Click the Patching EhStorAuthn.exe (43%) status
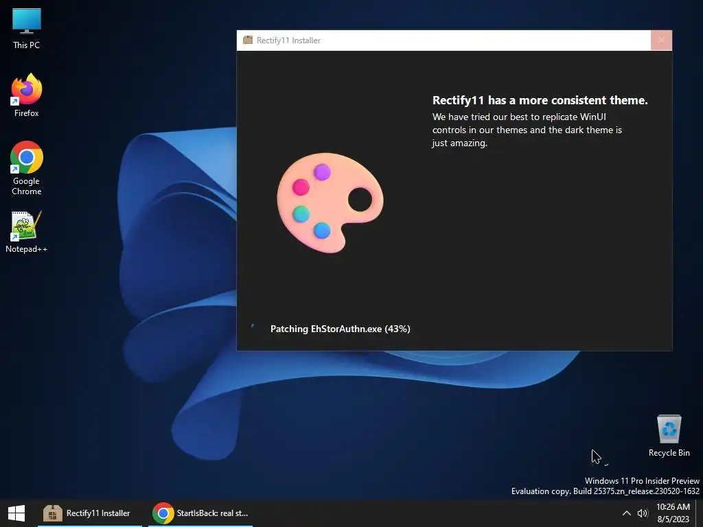 coord(341,329)
